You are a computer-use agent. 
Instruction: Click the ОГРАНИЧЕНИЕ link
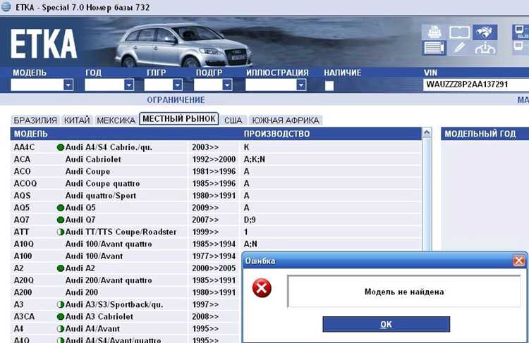(x=176, y=100)
